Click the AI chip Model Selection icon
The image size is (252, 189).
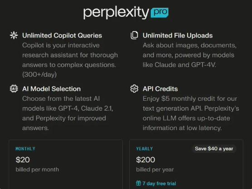[x=14, y=88]
